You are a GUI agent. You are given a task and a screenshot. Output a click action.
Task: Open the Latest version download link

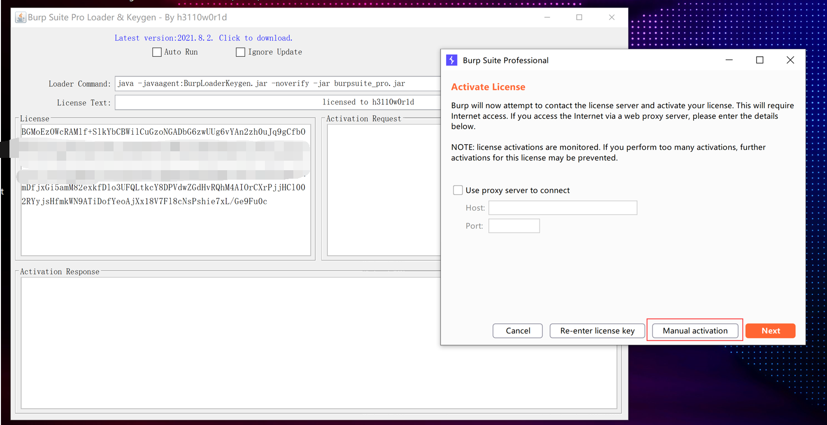[203, 38]
